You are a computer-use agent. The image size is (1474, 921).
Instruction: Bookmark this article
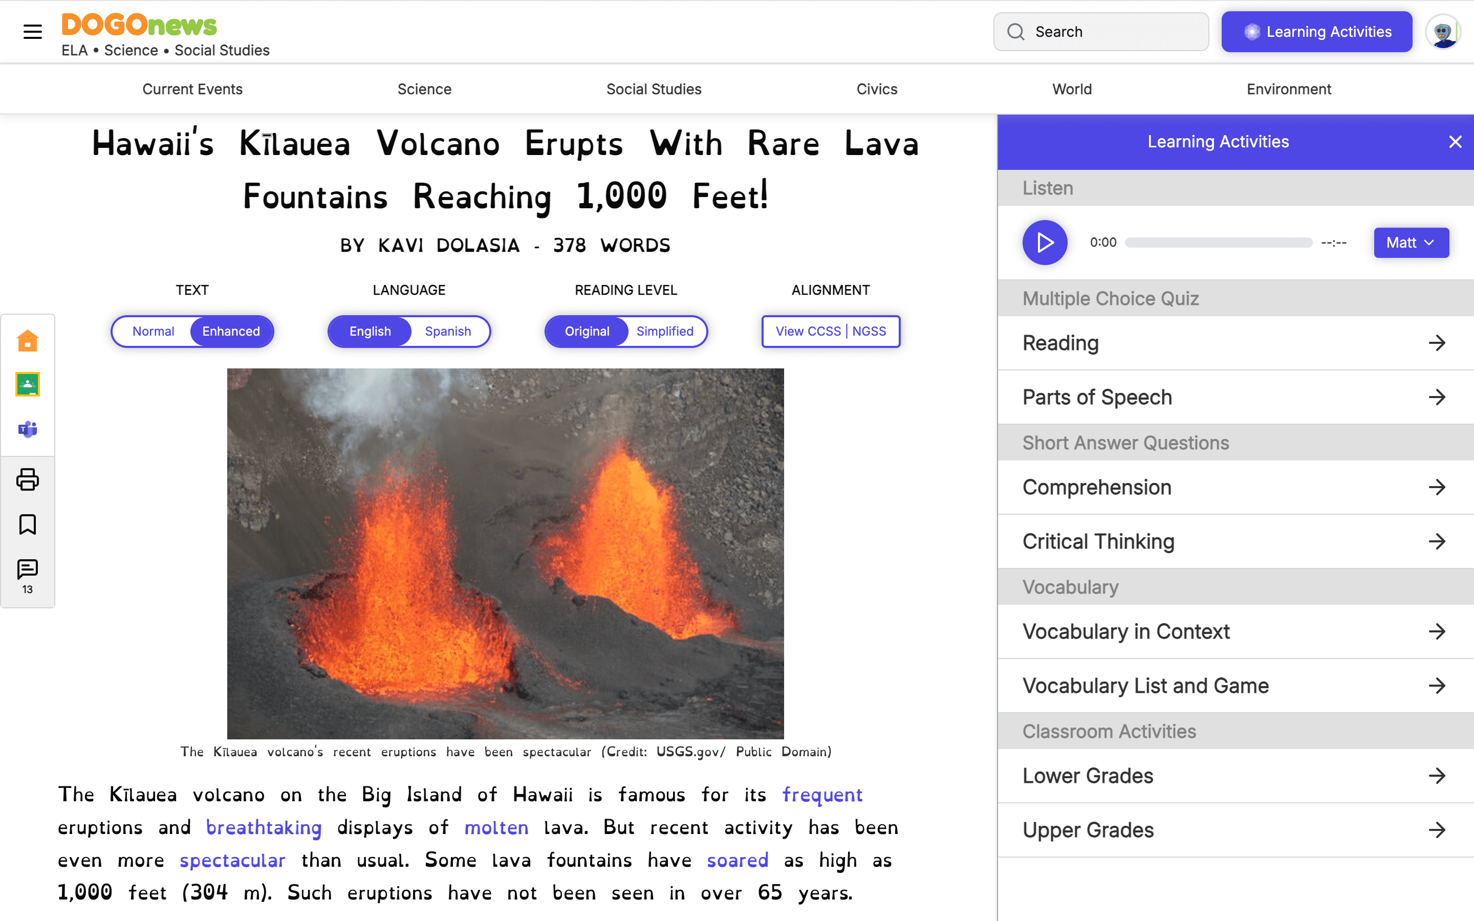click(28, 524)
